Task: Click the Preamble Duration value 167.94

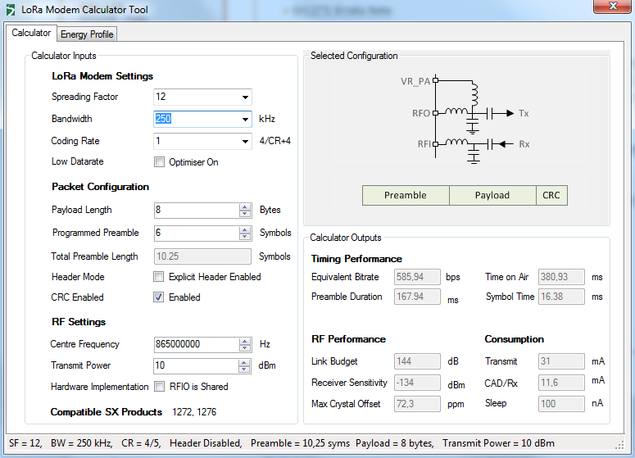Action: [417, 297]
